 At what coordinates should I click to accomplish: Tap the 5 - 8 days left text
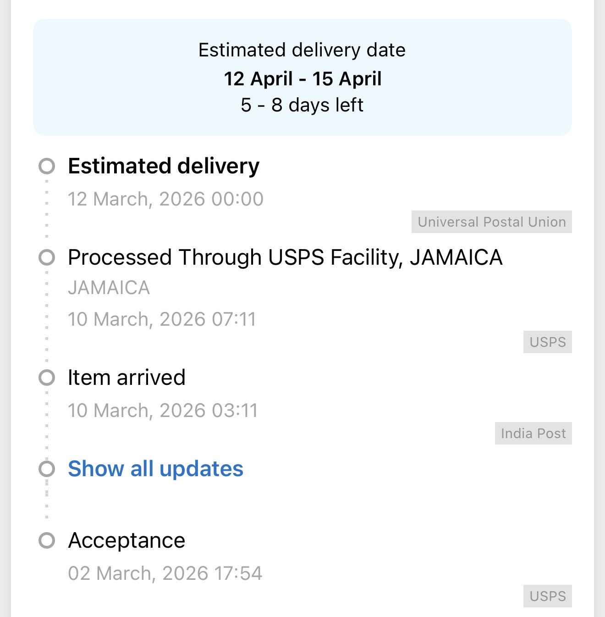[x=302, y=105]
